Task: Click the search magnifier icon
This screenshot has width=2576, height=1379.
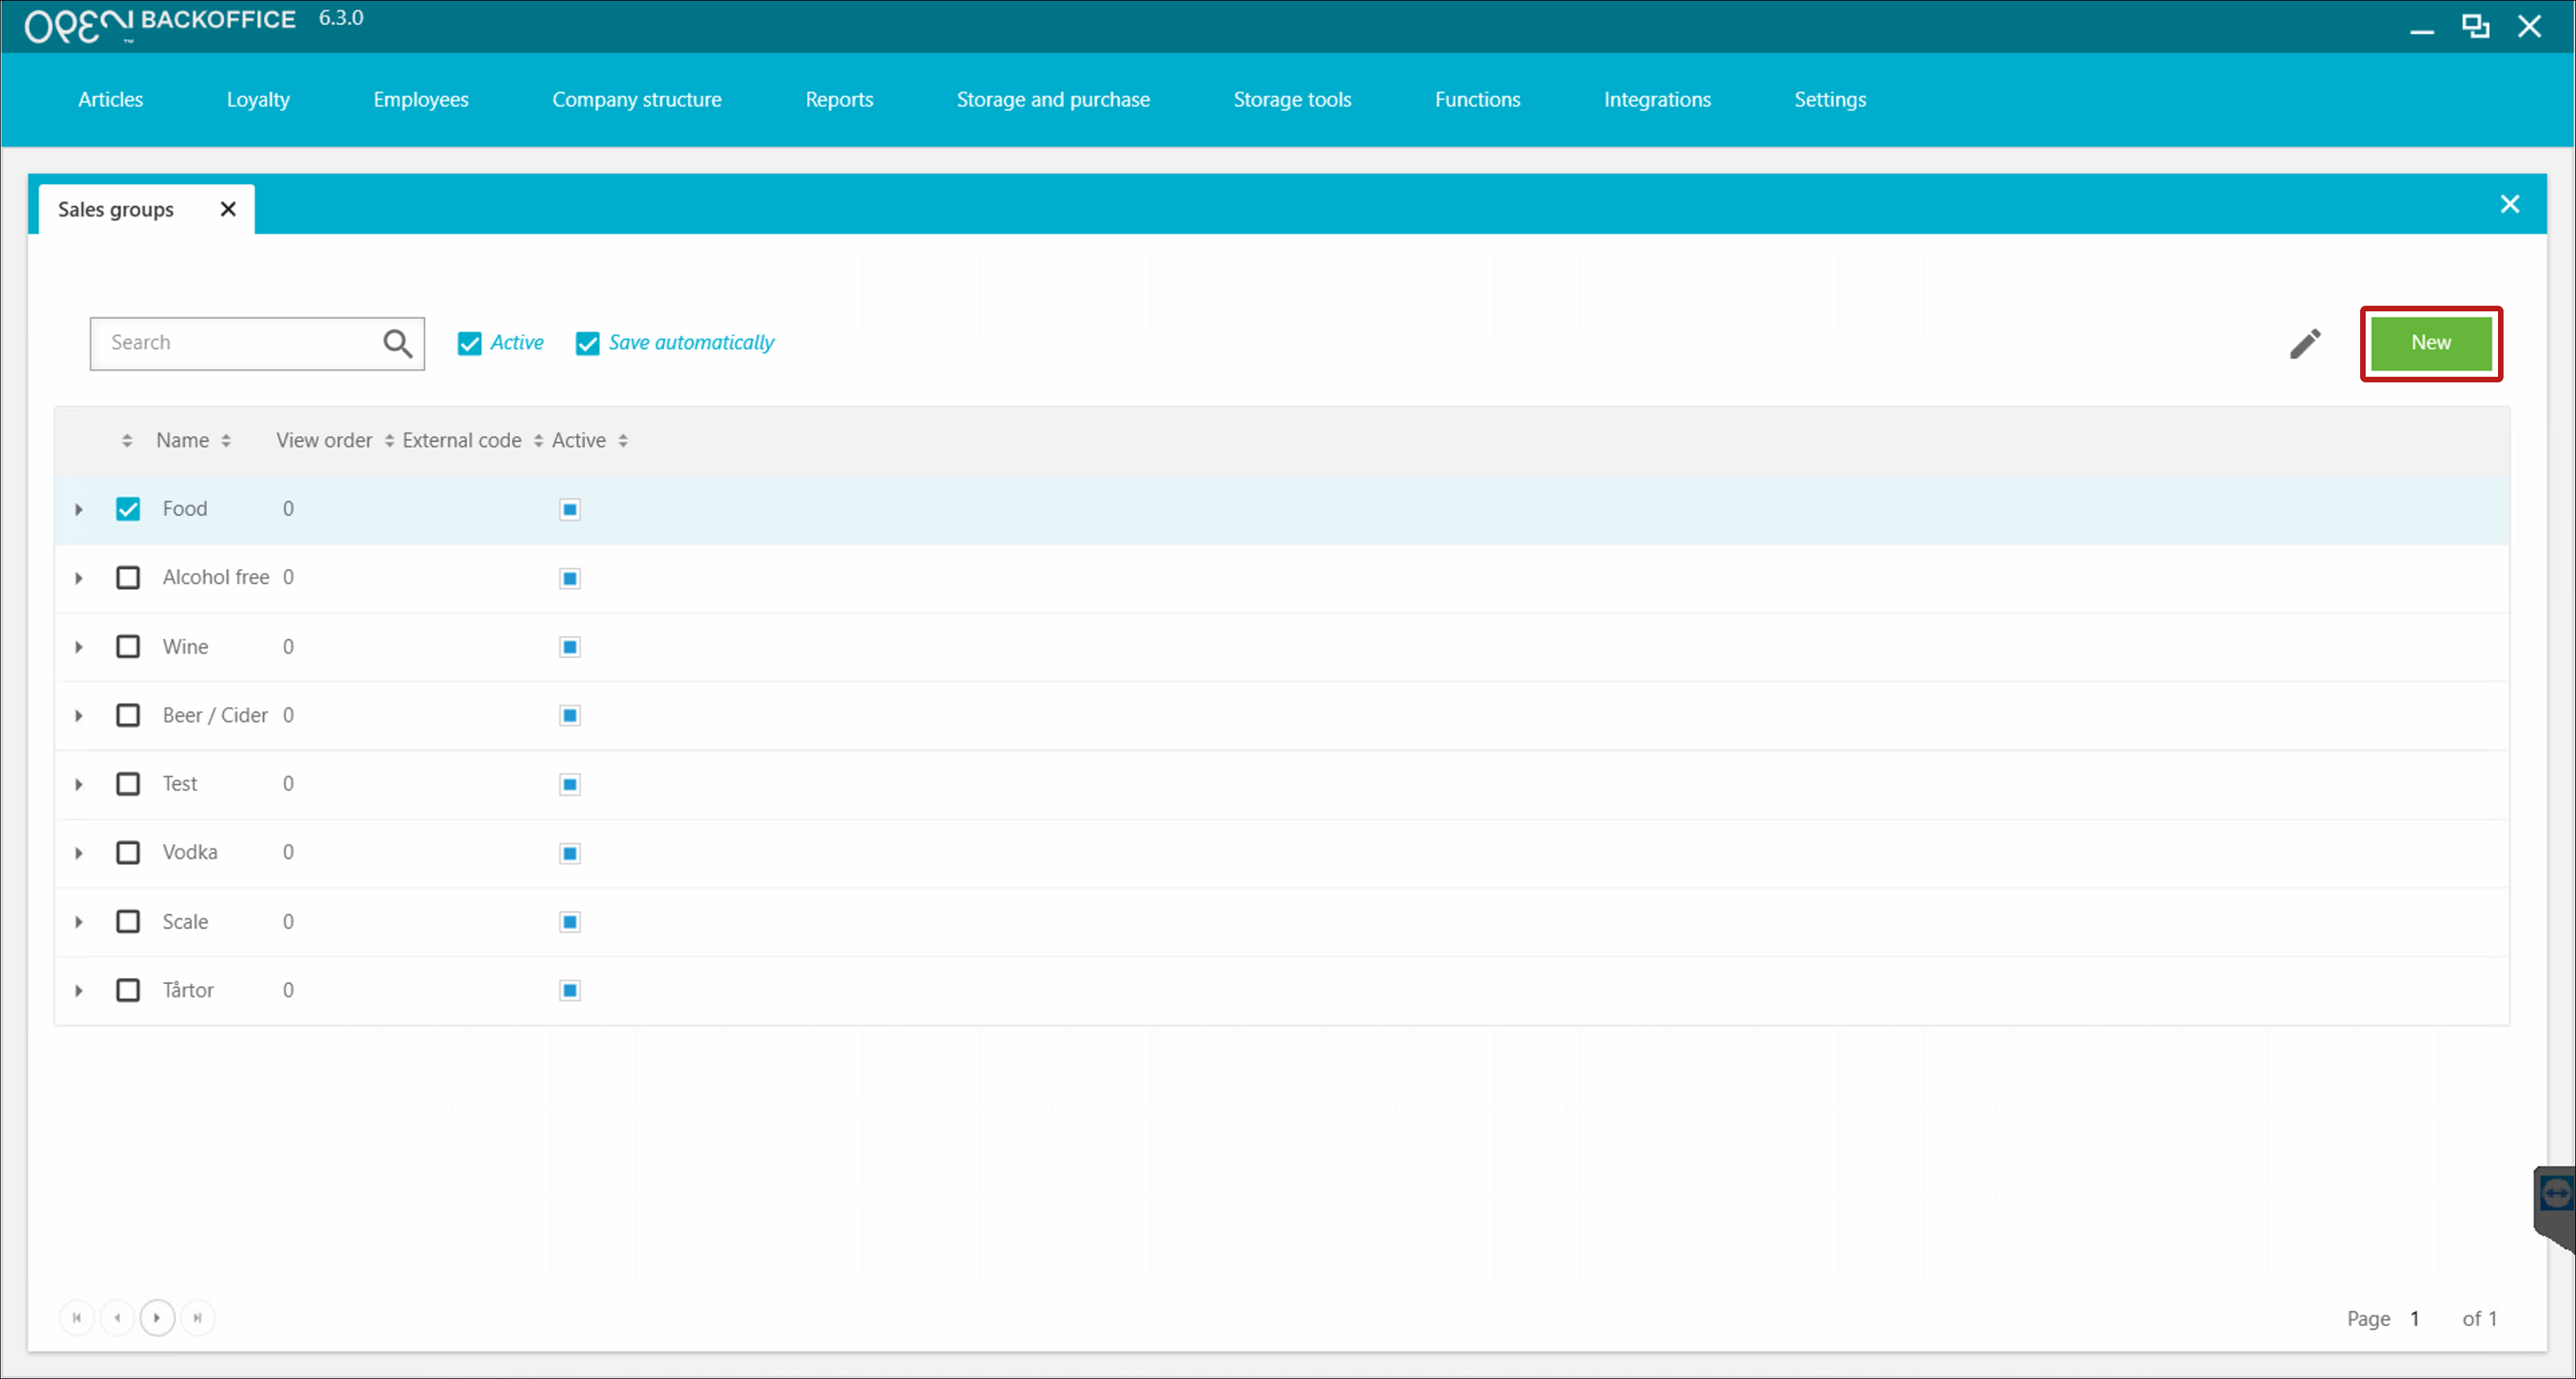Action: pyautogui.click(x=397, y=343)
